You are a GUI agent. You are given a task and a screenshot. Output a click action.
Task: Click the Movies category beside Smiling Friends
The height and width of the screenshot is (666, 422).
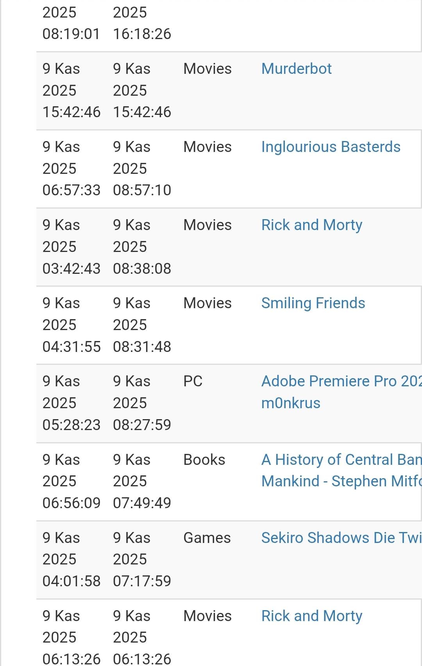(x=207, y=303)
